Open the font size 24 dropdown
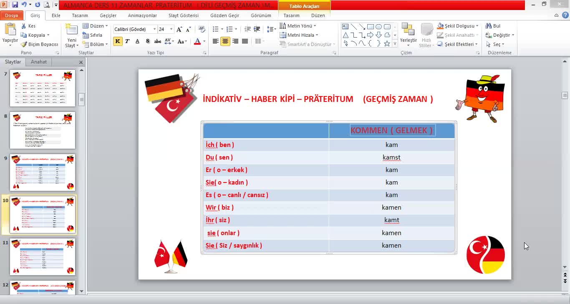The image size is (570, 304). pyautogui.click(x=171, y=29)
